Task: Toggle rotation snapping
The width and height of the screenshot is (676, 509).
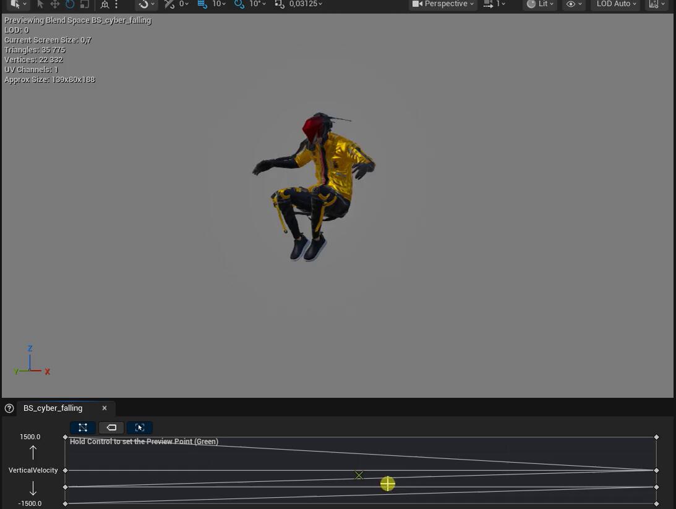Action: (239, 4)
